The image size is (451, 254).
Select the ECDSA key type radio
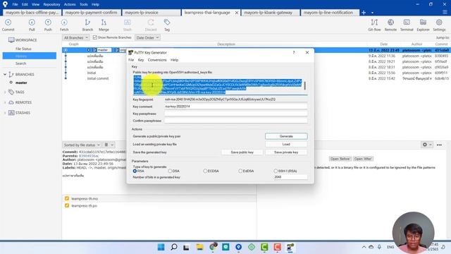tap(205, 171)
